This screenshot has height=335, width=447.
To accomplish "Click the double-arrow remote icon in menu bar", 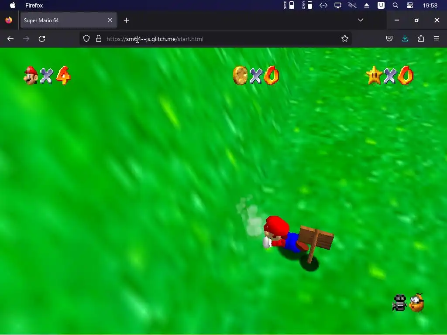I will pos(323,5).
